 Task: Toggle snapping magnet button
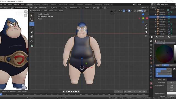click(98, 8)
